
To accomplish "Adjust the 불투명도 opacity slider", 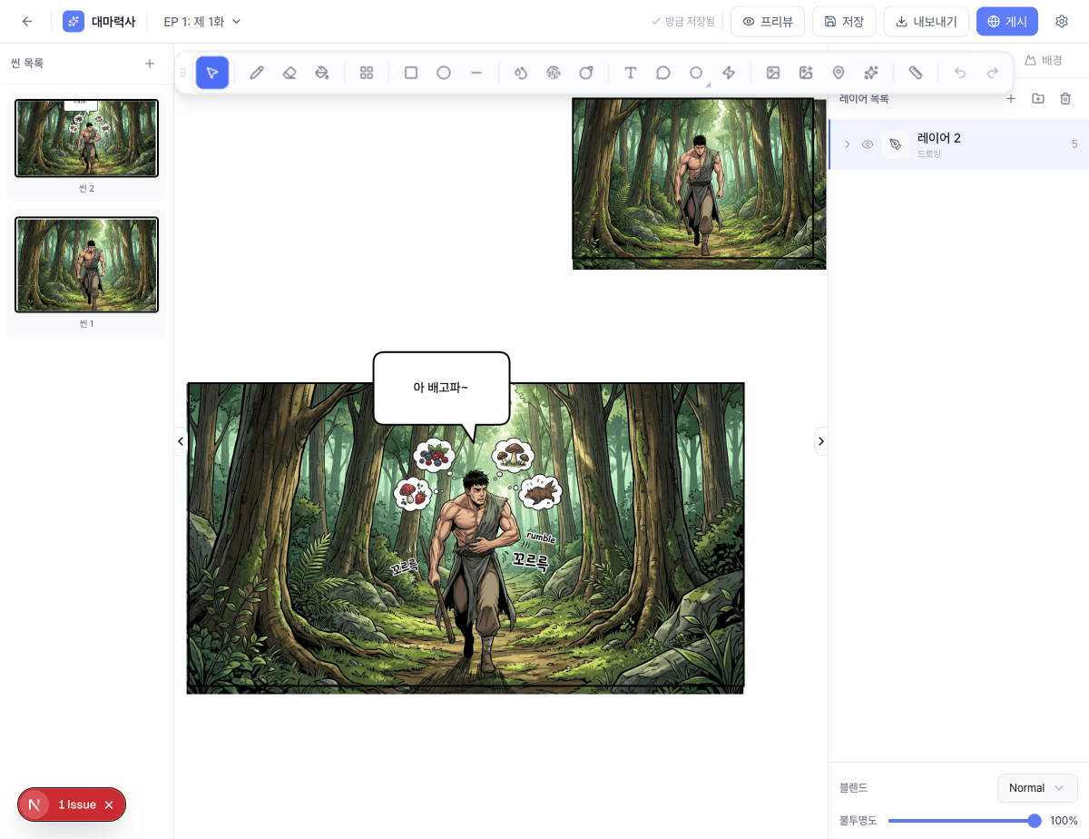I will point(965,821).
